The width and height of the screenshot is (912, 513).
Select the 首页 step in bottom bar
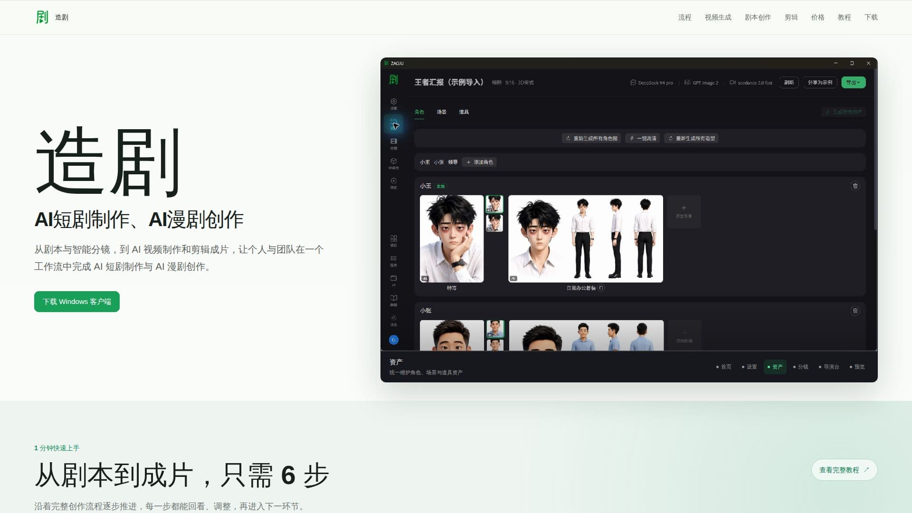point(724,367)
